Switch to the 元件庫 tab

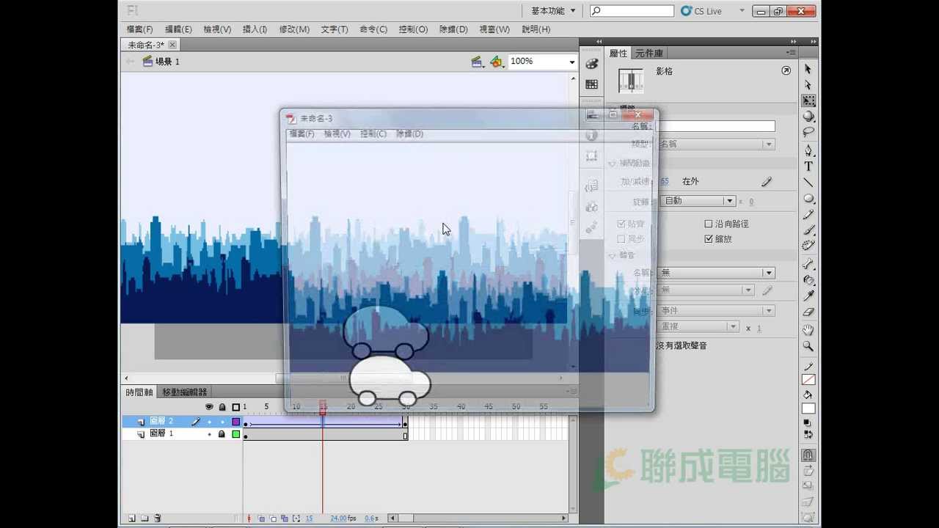[649, 53]
